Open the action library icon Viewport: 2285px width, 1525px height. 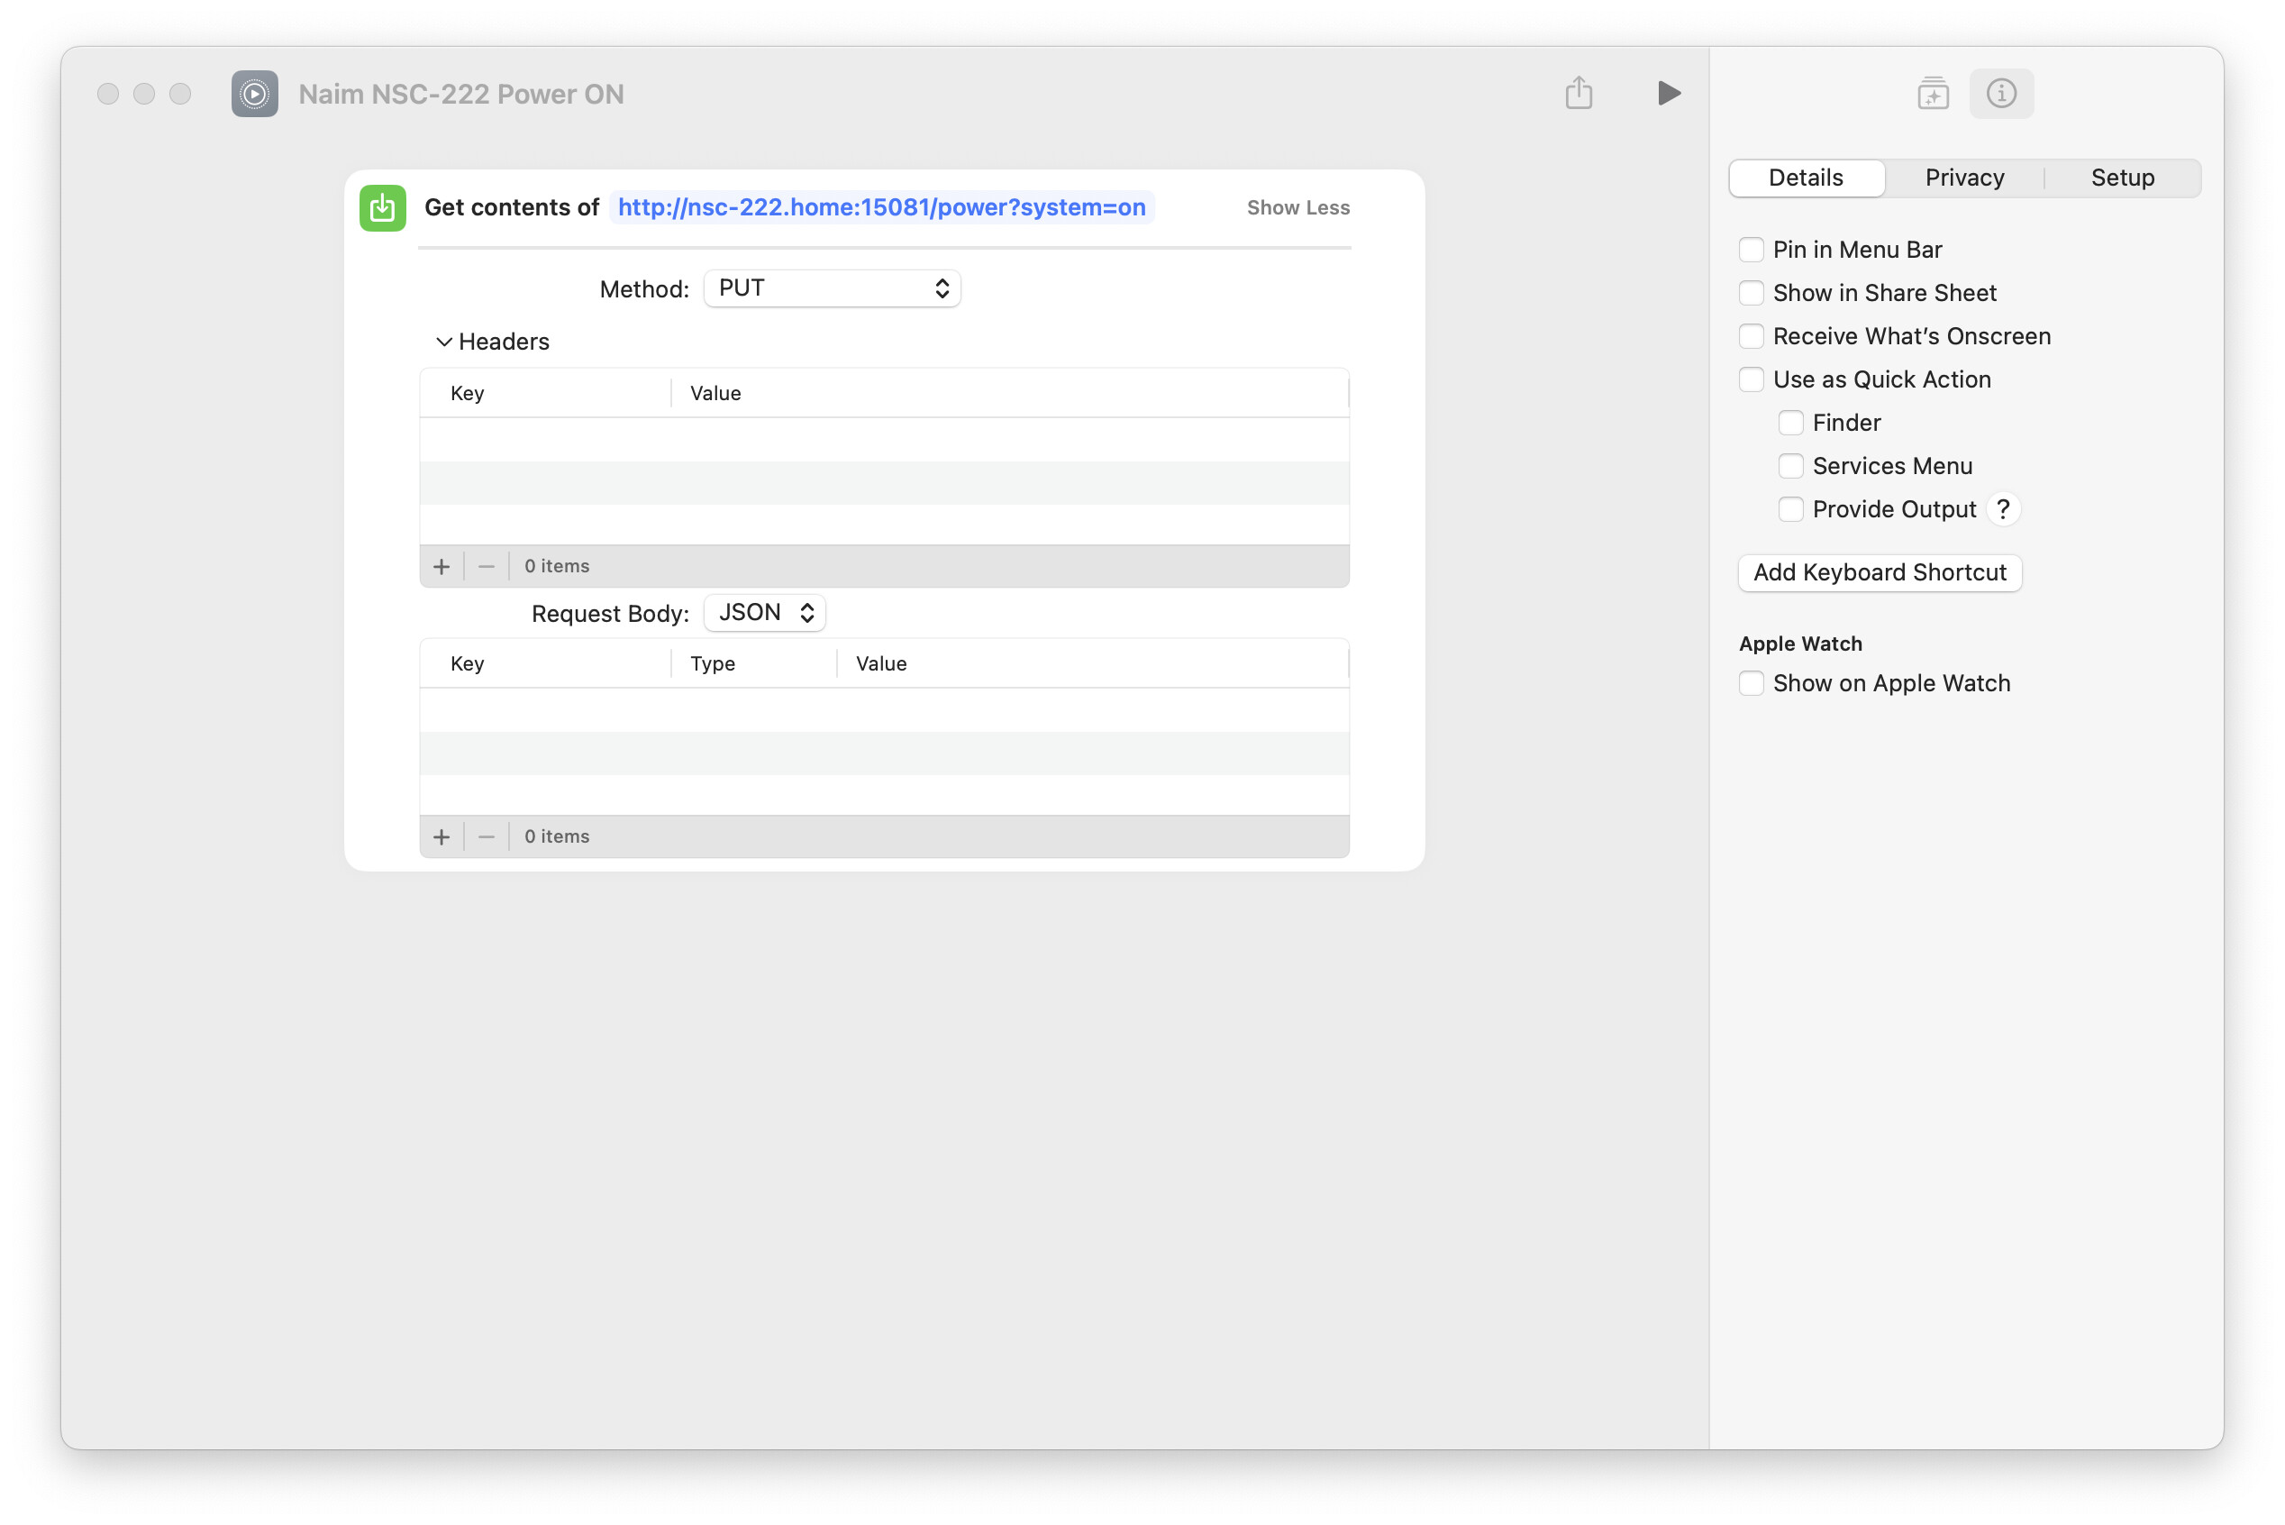[1932, 94]
